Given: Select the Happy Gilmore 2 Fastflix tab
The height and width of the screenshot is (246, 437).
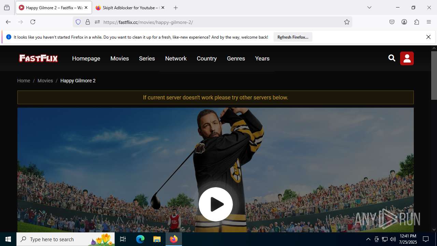Looking at the screenshot, I should 54,8.
